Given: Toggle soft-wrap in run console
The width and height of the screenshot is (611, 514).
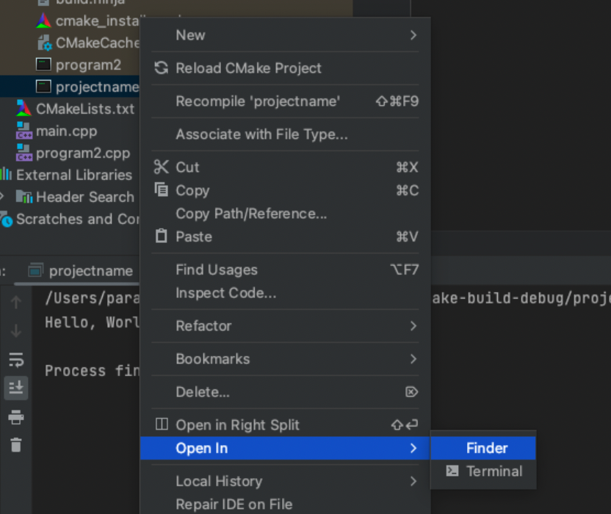Looking at the screenshot, I should [x=16, y=360].
